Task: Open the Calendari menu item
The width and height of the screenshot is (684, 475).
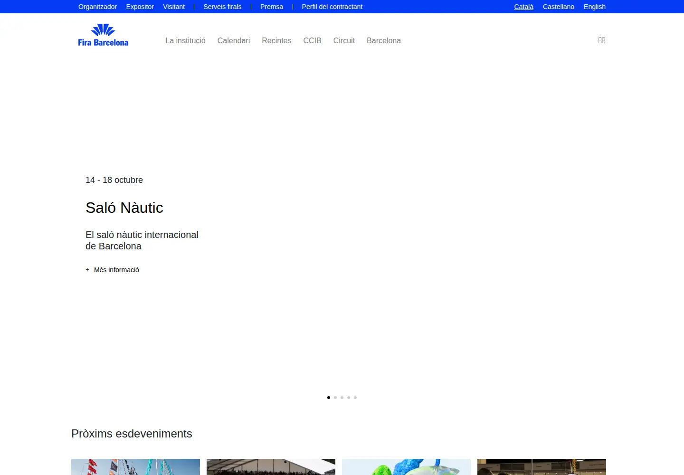Action: coord(234,41)
